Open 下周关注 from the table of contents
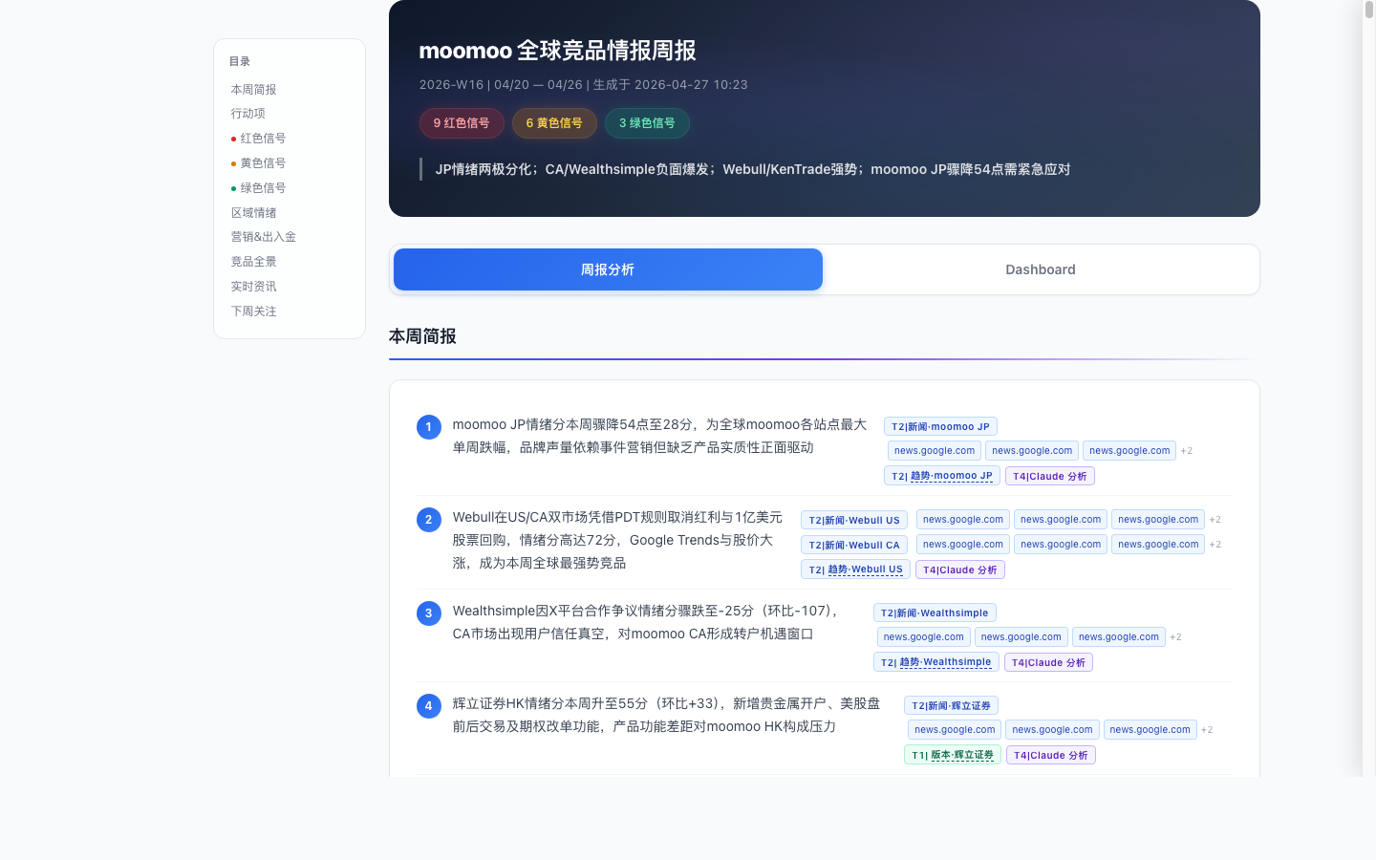 point(253,311)
